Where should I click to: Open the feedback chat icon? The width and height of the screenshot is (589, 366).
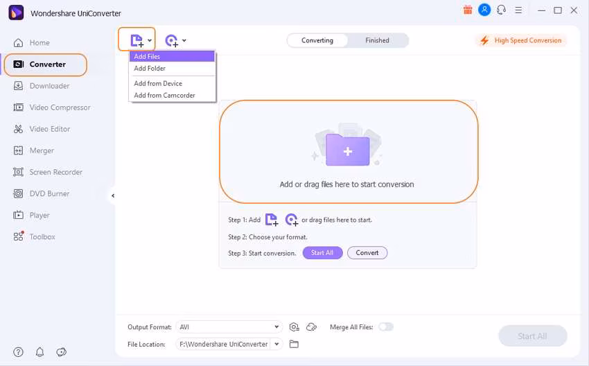click(61, 352)
